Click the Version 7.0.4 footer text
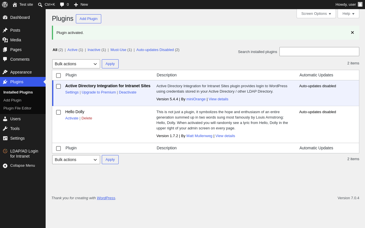The height and width of the screenshot is (228, 365). (348, 198)
